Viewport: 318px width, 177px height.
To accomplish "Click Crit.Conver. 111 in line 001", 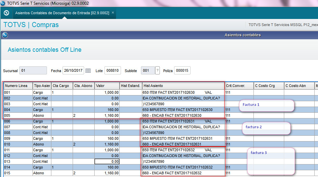I will 239,92.
